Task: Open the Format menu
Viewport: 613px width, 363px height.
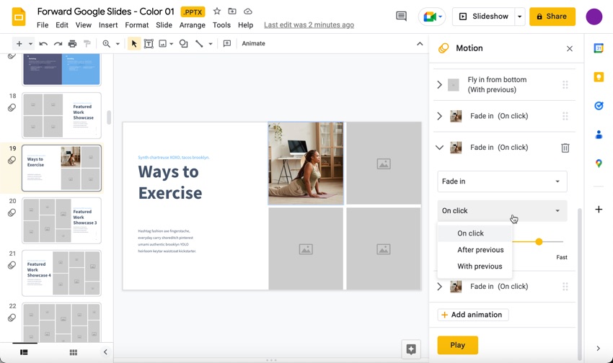Action: coord(137,25)
